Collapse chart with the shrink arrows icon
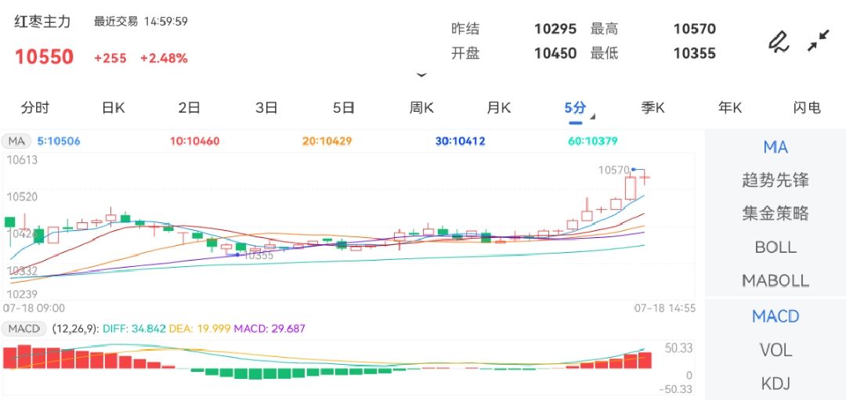846x400 pixels. point(819,41)
